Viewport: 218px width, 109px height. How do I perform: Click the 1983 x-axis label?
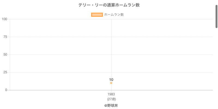pyautogui.click(x=111, y=94)
